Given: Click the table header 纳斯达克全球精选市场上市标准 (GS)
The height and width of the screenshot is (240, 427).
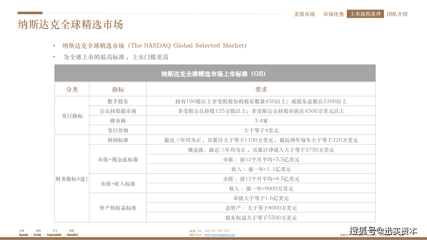Looking at the screenshot, I should (215, 73).
